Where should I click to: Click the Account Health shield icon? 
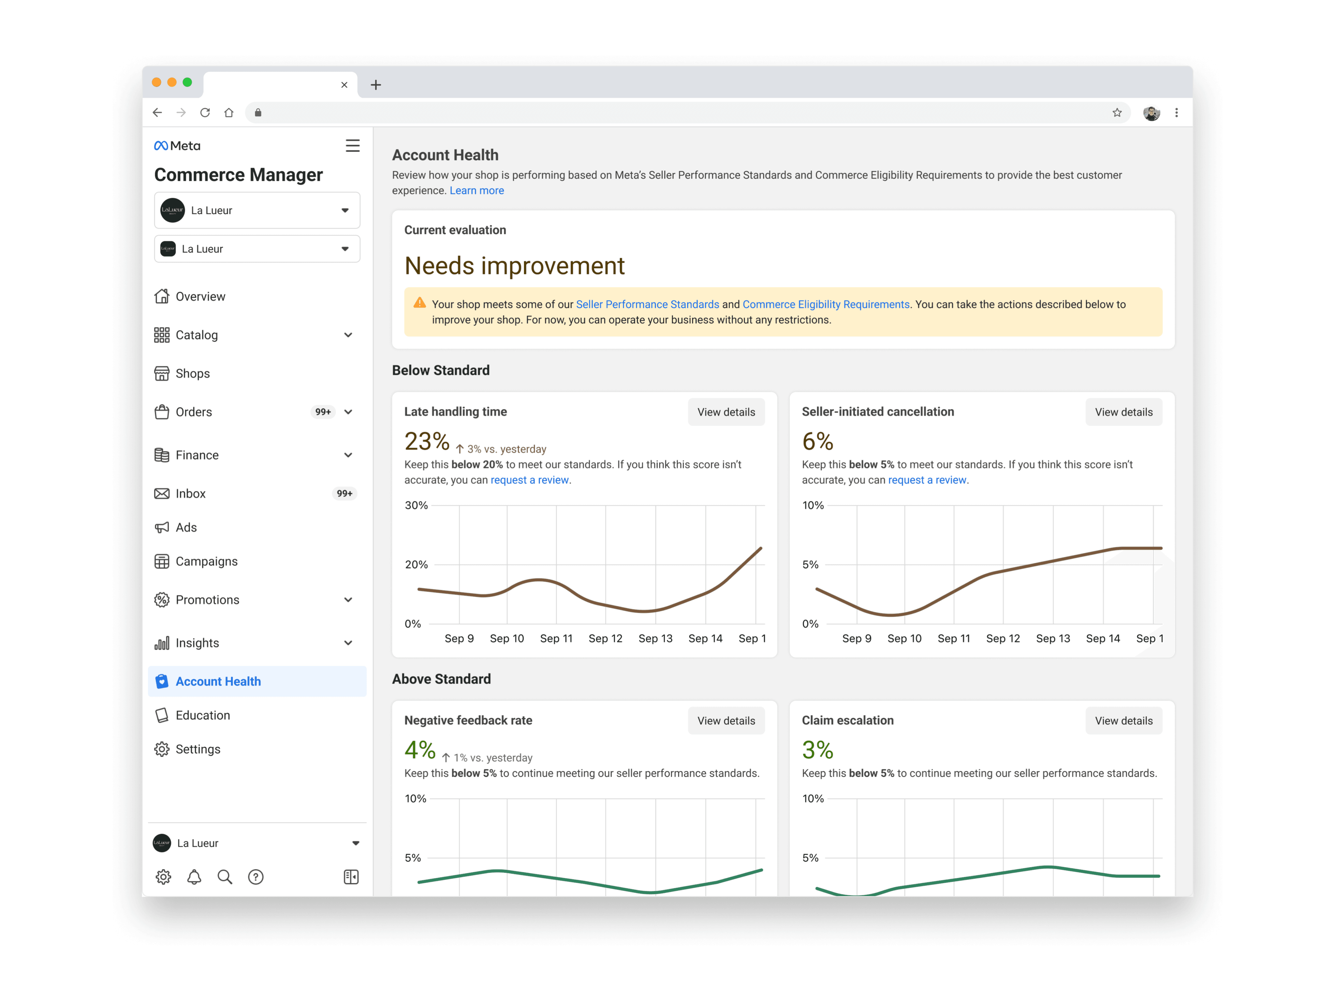point(162,681)
